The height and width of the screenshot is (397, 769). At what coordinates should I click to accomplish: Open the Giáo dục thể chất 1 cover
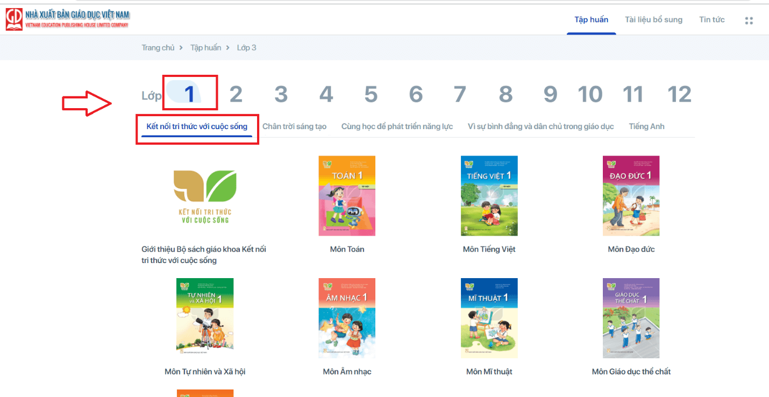coord(631,318)
